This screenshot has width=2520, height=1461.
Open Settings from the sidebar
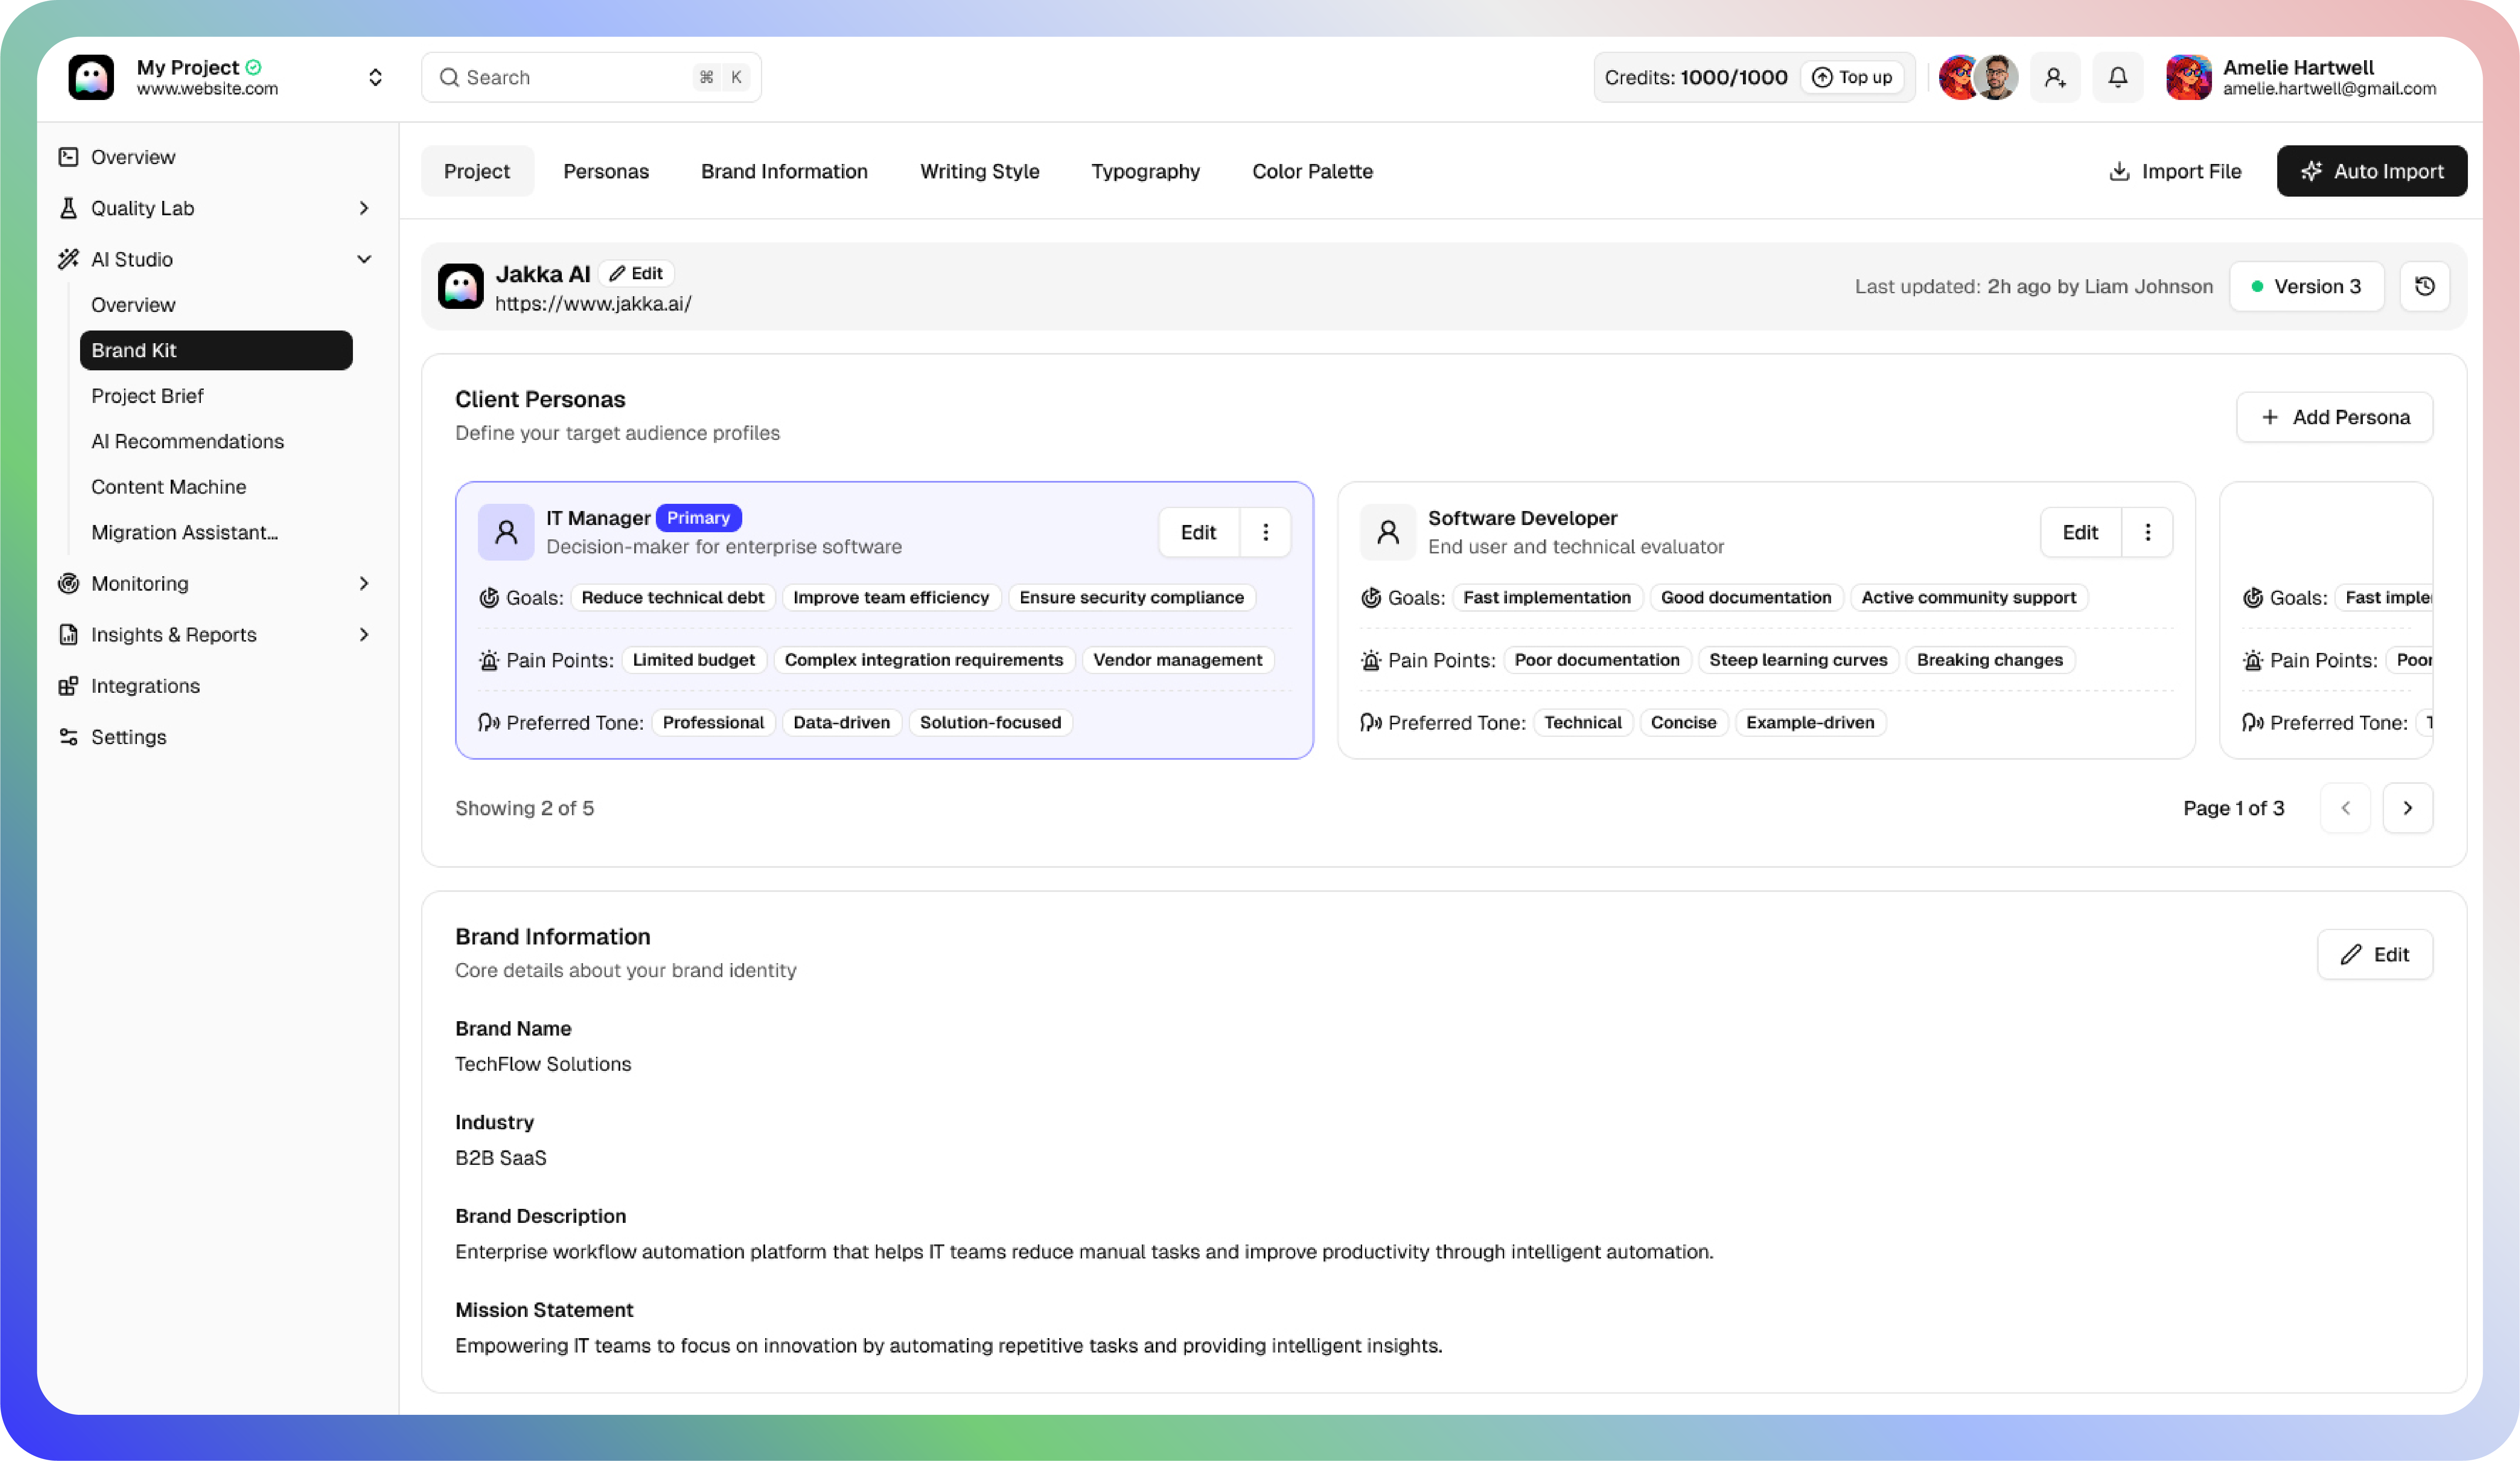point(128,737)
